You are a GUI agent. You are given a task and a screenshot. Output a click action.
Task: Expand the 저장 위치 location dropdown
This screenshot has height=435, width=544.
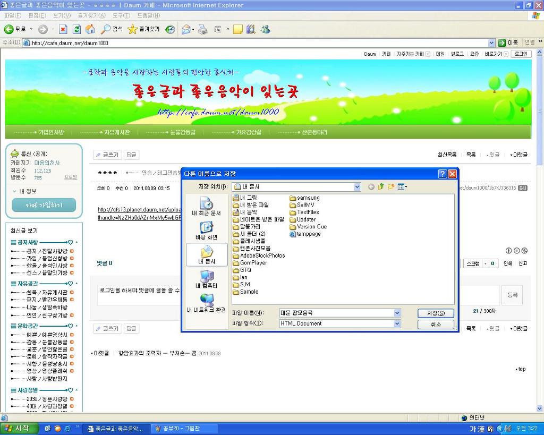[x=357, y=187]
